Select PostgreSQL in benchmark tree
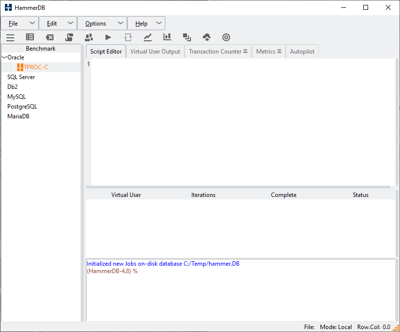Viewport: 400px width, 332px height. click(x=22, y=107)
